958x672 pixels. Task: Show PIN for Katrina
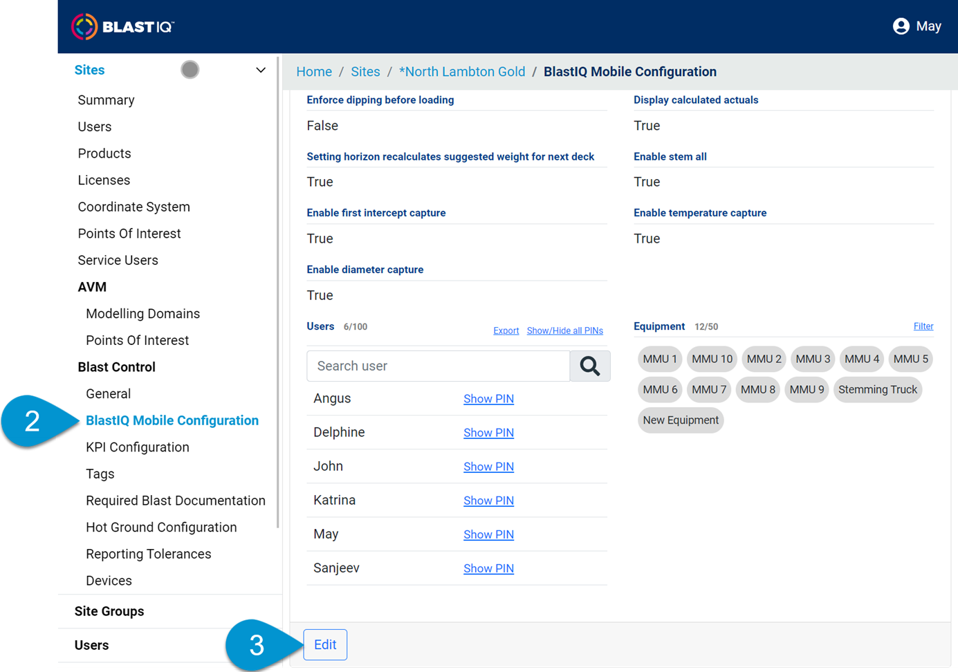[x=488, y=501]
